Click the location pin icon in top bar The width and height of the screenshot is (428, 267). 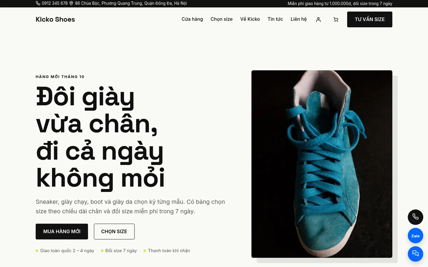71,3
